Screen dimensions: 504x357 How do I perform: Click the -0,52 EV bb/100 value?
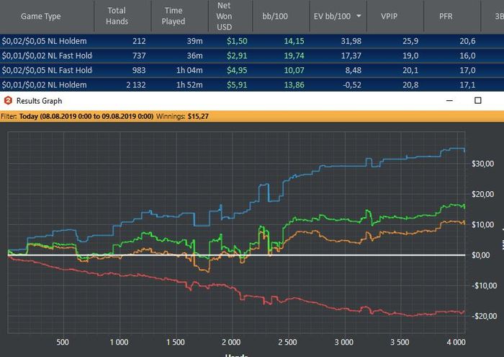[352, 85]
